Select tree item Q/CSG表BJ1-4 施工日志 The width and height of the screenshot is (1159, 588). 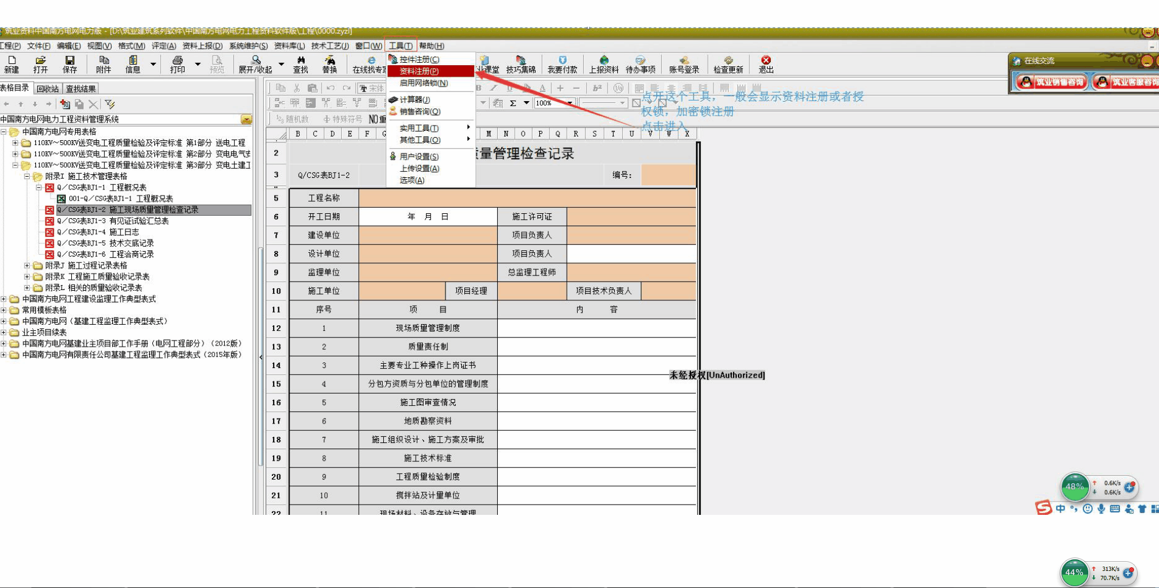pyautogui.click(x=97, y=232)
